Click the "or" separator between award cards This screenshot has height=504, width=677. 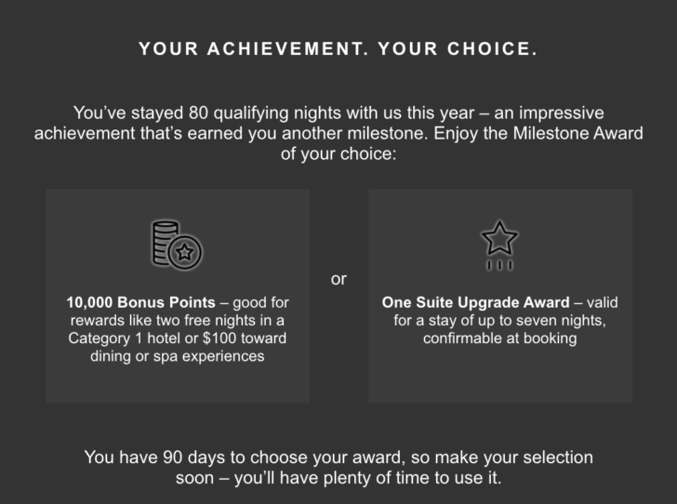click(338, 279)
